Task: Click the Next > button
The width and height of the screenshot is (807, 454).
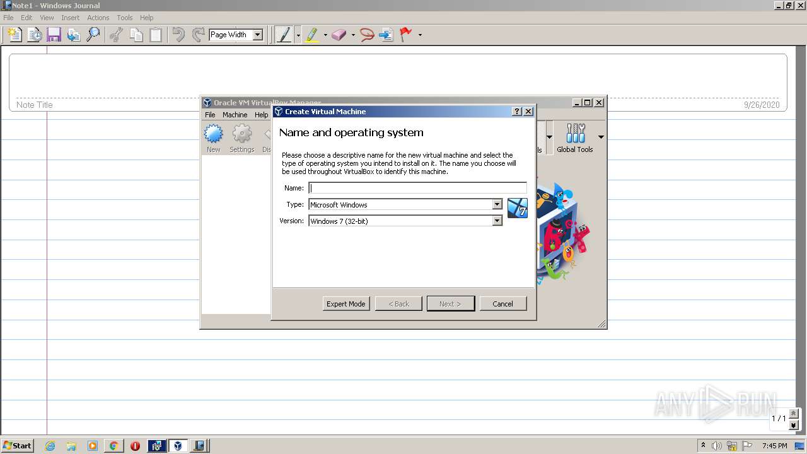Action: click(450, 304)
